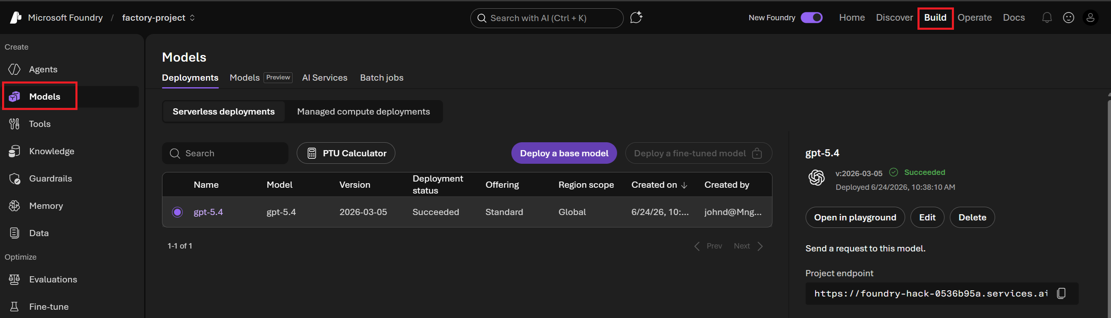Click the feedback smiley icon
1111x318 pixels.
tap(1068, 18)
